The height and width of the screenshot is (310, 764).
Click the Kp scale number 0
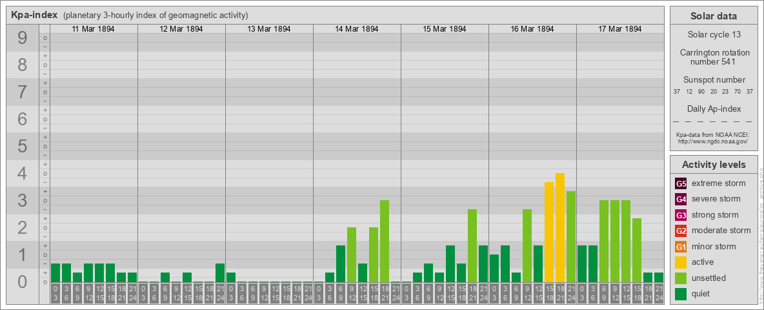(x=23, y=281)
